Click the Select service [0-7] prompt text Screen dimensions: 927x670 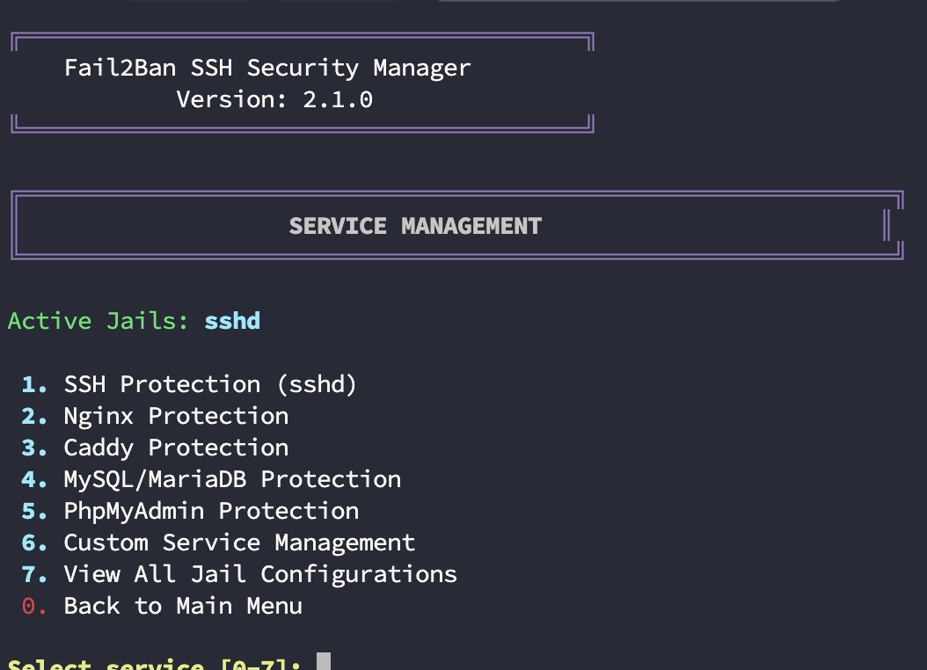coord(155,662)
